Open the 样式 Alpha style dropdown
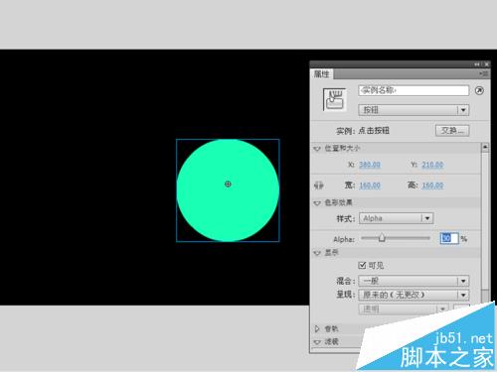The image size is (497, 372). click(396, 218)
